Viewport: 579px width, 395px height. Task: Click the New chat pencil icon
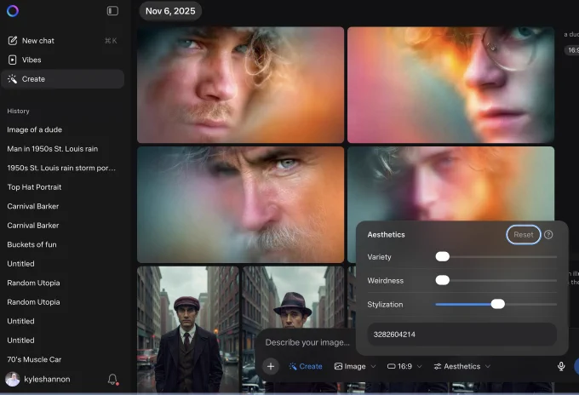coord(13,40)
